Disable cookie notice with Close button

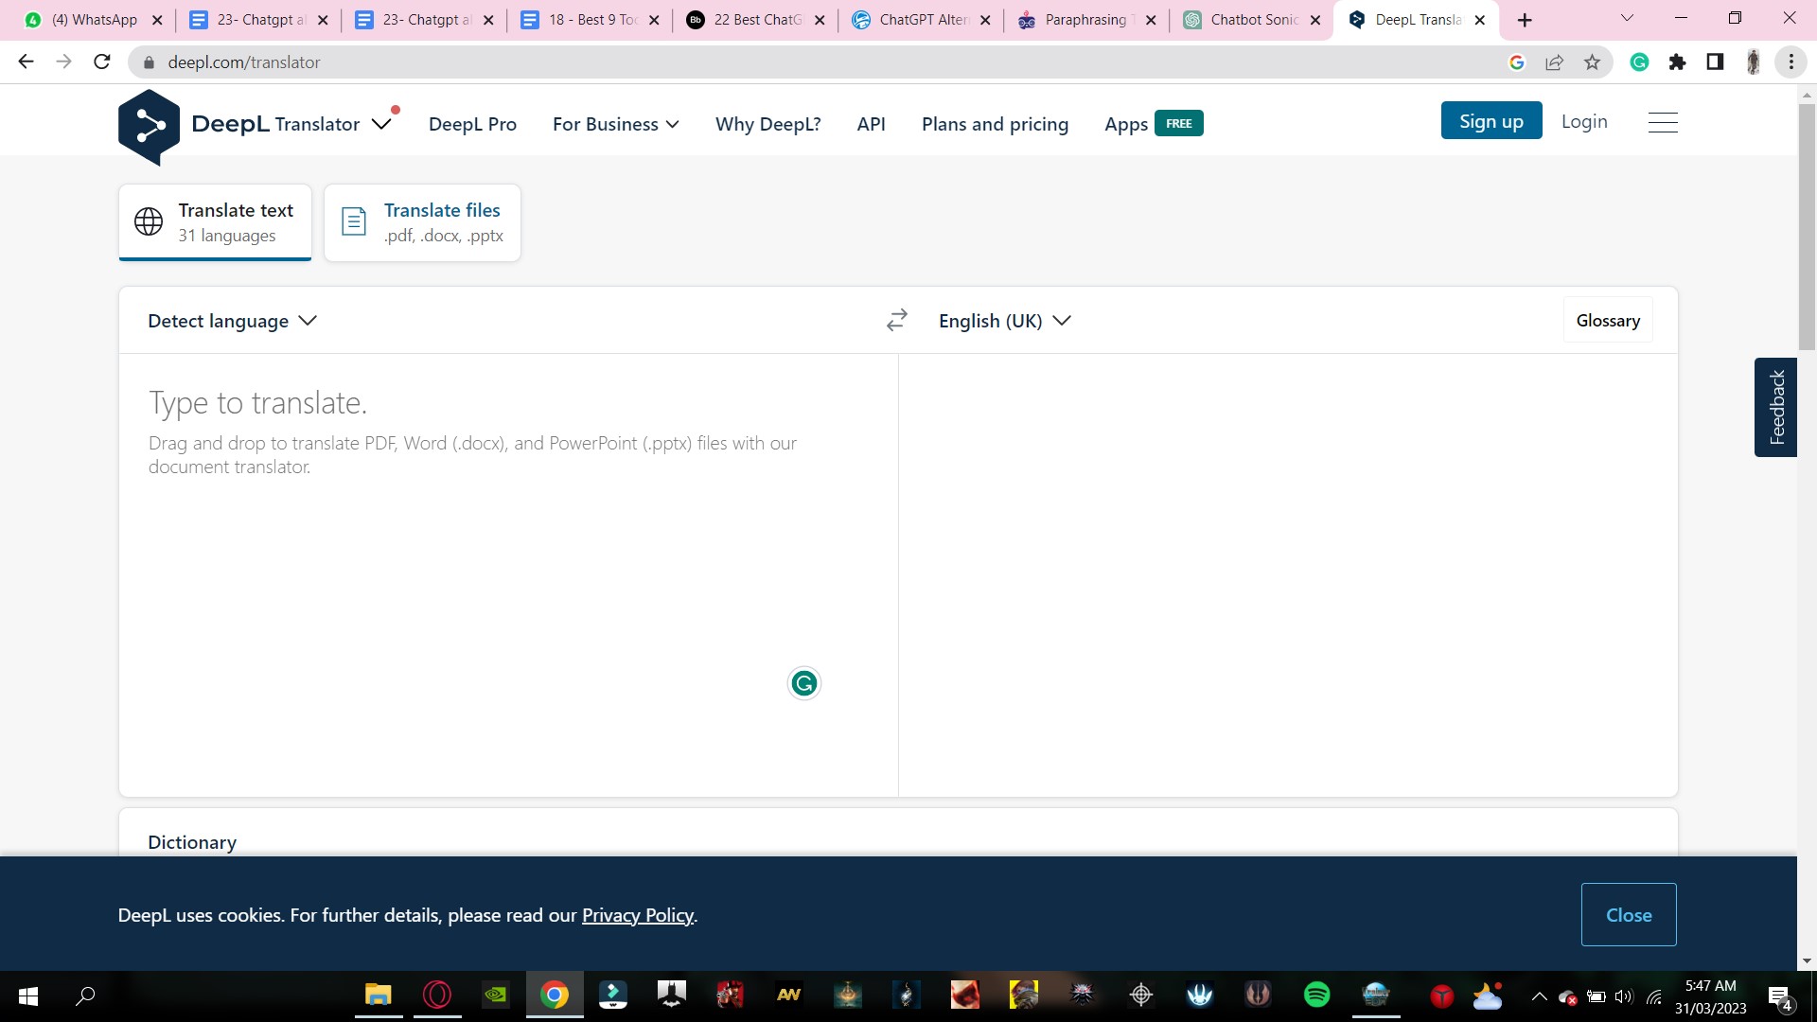(1629, 913)
